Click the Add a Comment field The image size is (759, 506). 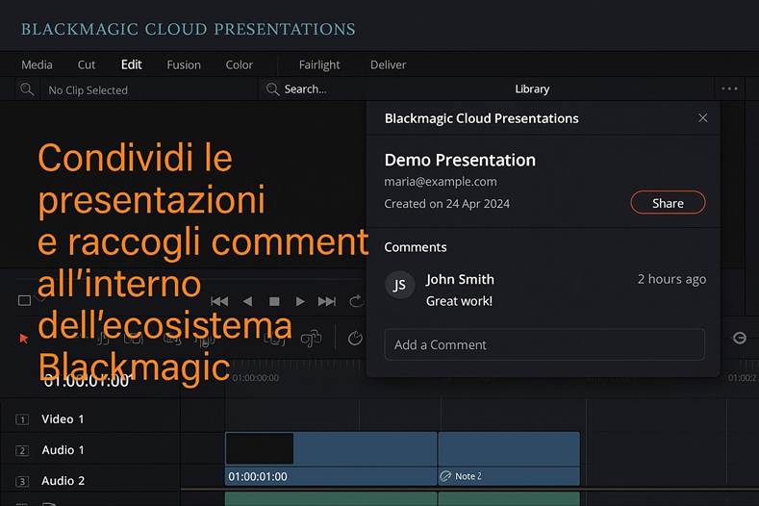pyautogui.click(x=544, y=344)
